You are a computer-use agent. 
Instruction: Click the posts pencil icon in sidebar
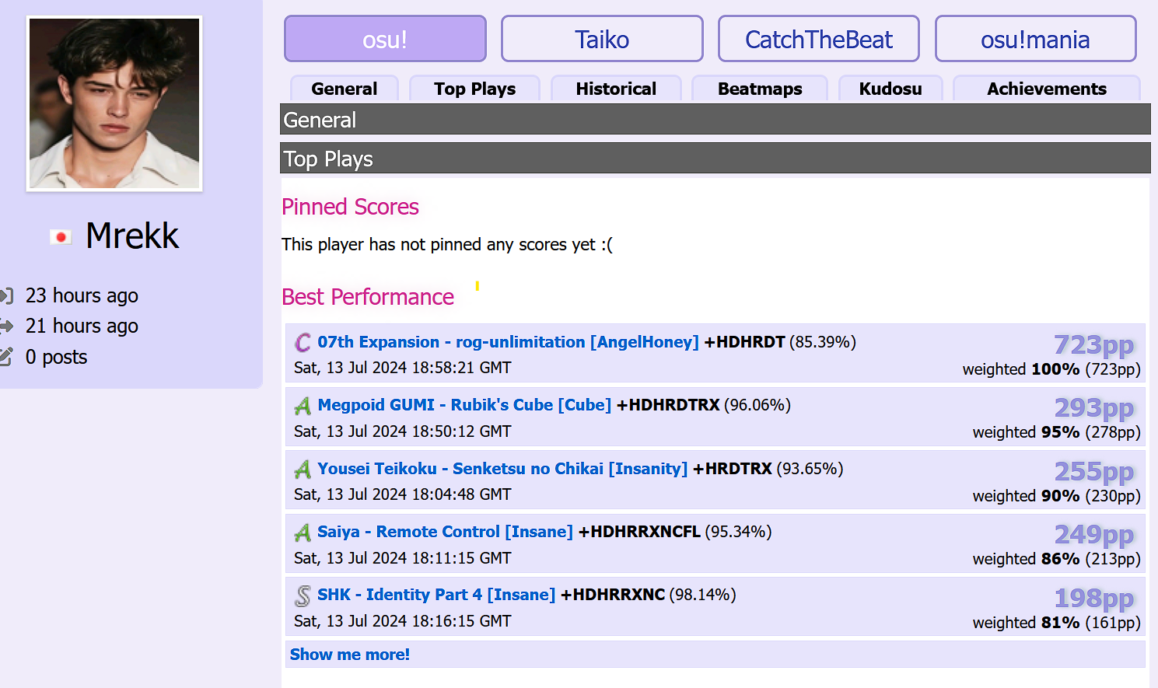point(6,357)
